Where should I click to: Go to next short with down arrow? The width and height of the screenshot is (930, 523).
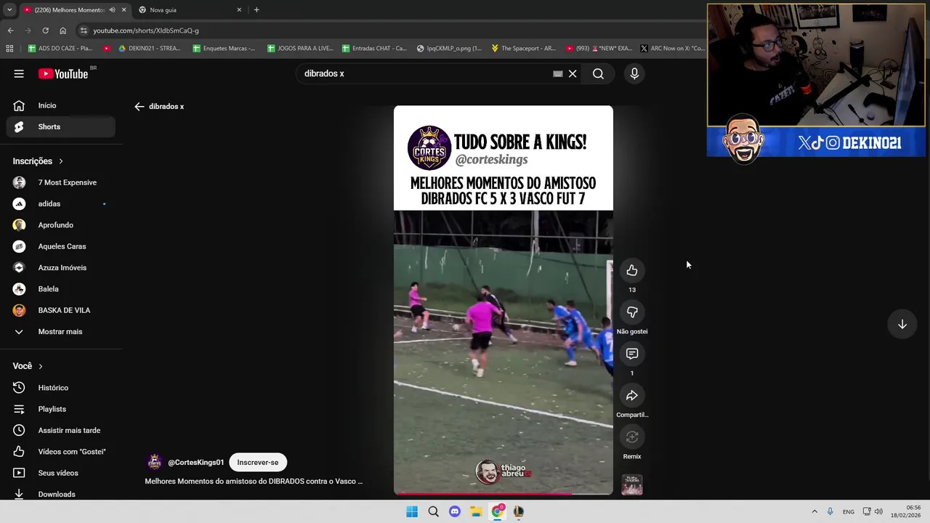902,324
